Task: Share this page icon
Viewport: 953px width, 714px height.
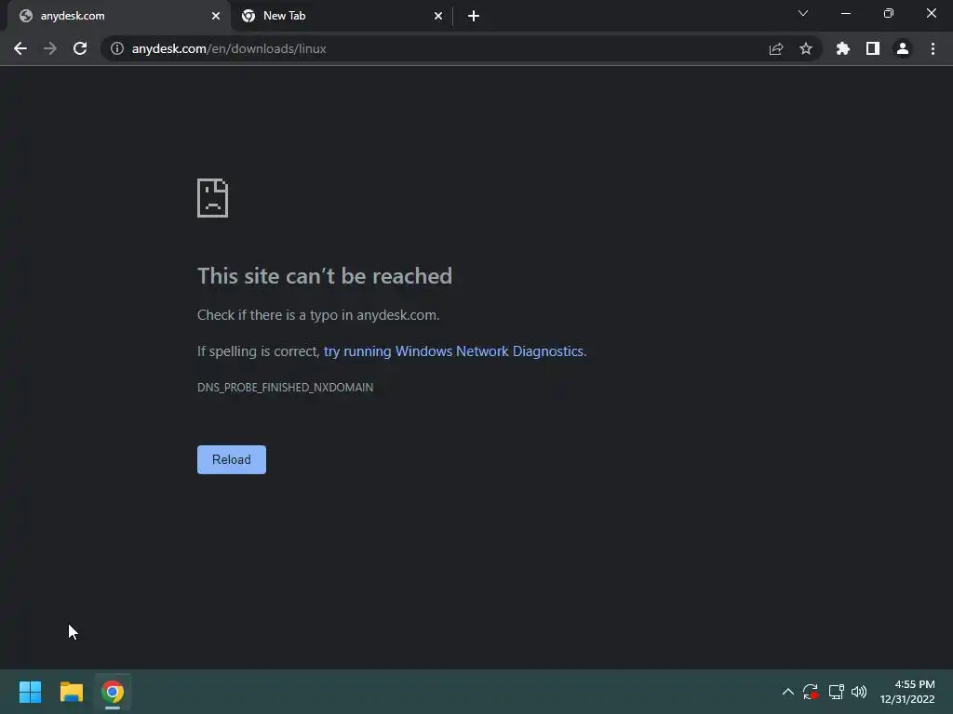Action: (x=775, y=48)
